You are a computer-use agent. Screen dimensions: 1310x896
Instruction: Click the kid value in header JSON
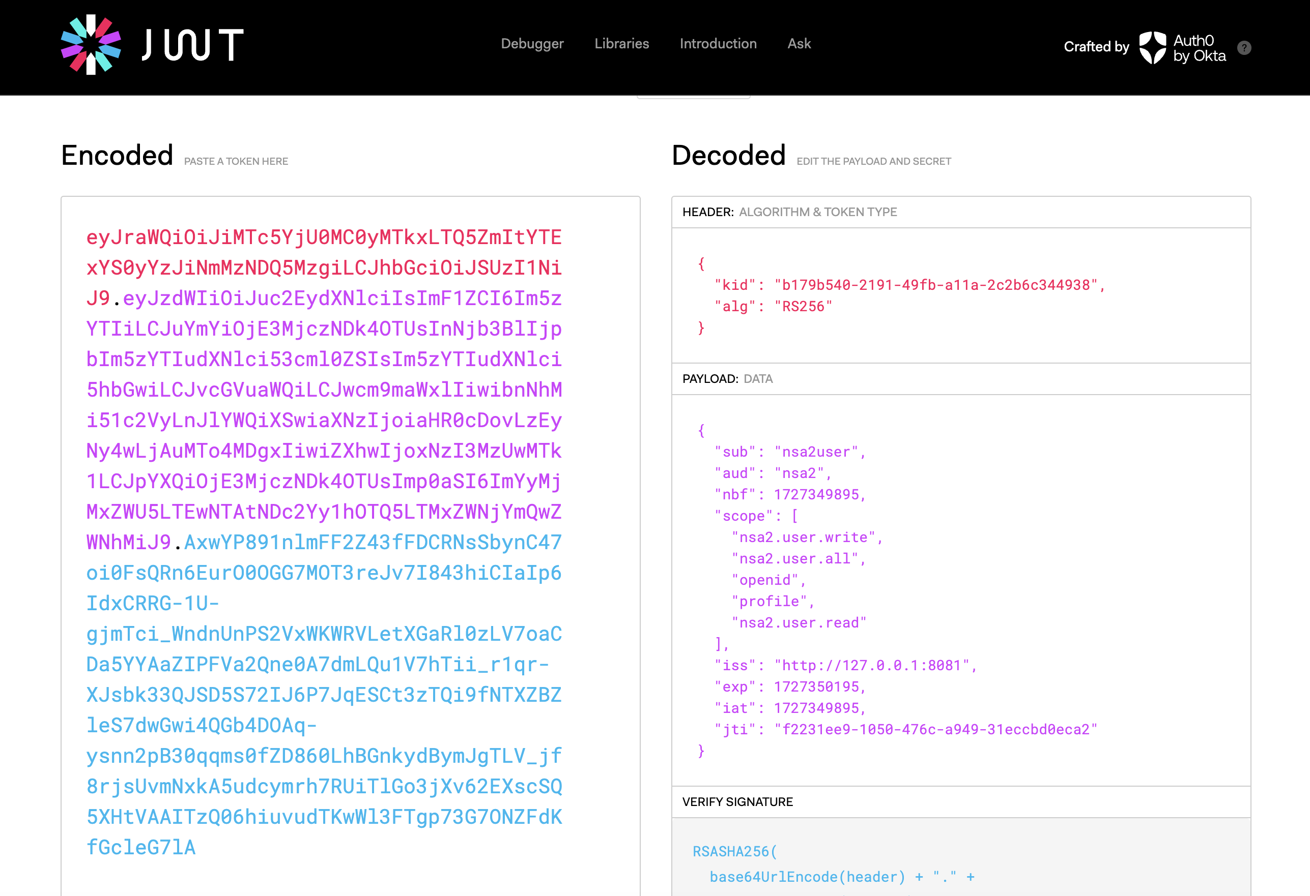coord(936,285)
